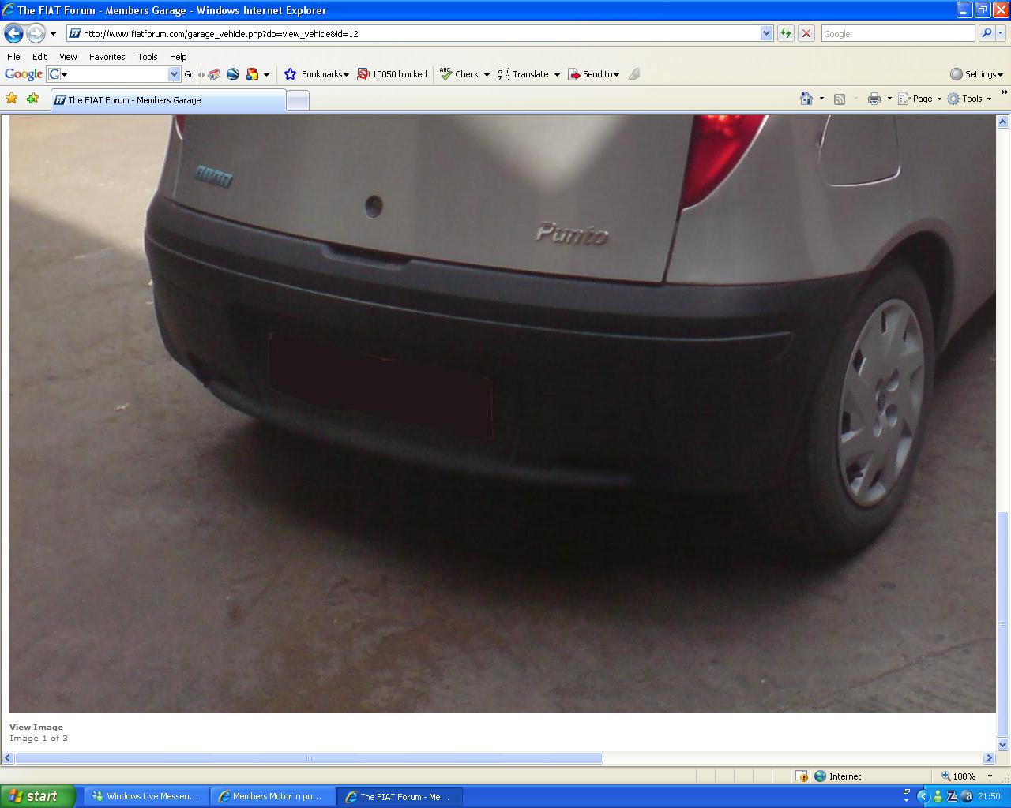Click the vertical scrollbar up arrow
Viewport: 1011px width, 808px height.
1002,122
